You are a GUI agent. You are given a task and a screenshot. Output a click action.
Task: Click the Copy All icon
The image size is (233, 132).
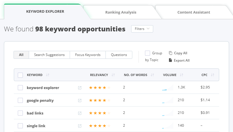point(170,53)
